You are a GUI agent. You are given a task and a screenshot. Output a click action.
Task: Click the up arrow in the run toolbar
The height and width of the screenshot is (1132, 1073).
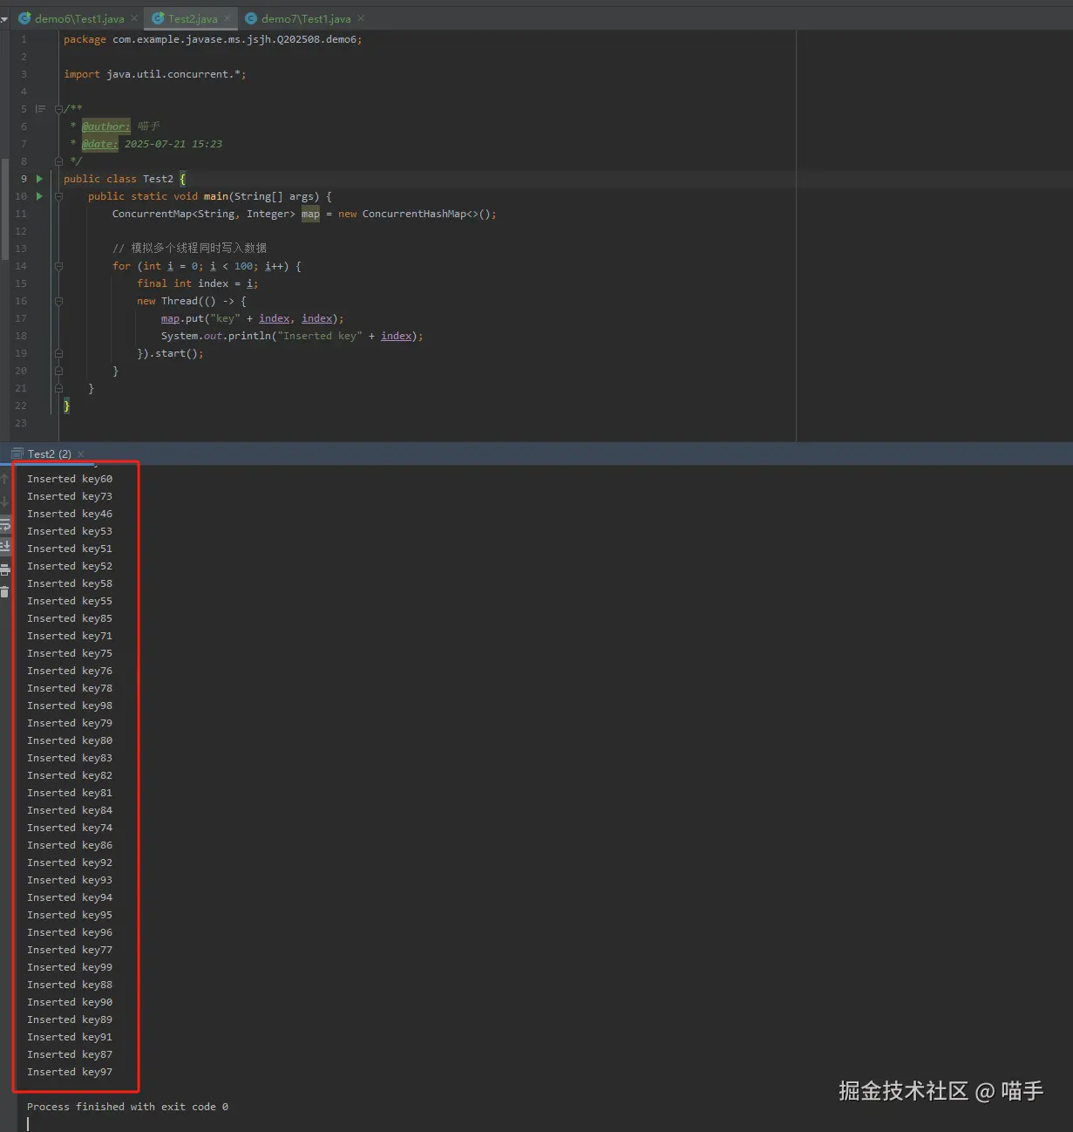(x=4, y=479)
